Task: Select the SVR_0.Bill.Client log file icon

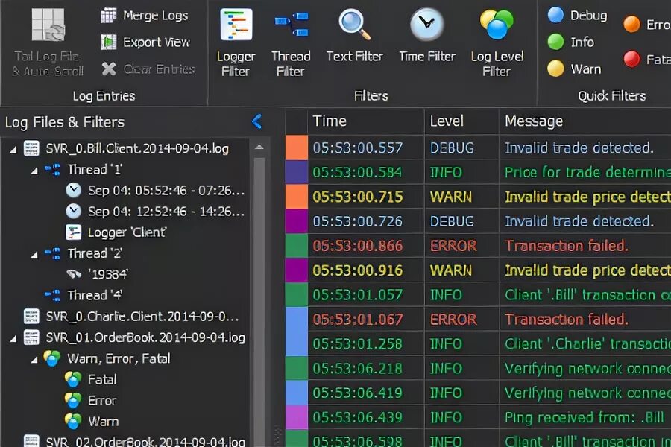Action: pos(31,148)
